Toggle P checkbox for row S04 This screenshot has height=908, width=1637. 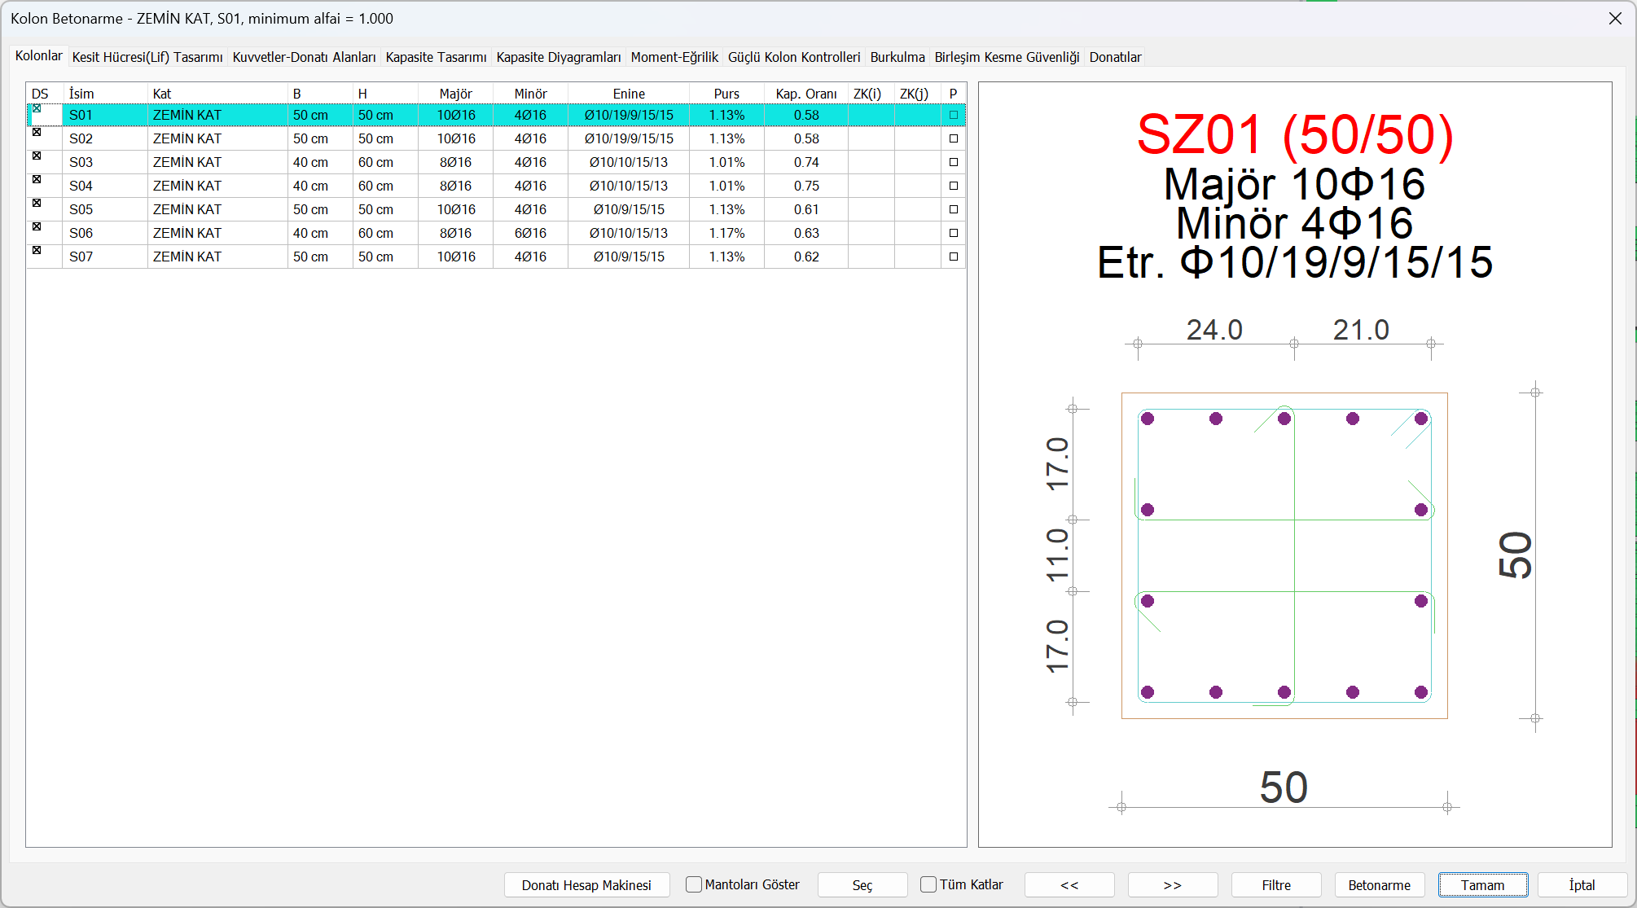954,186
